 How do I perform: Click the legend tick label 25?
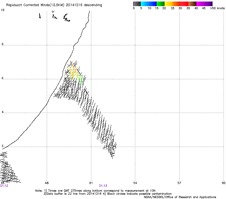[x=173, y=8]
